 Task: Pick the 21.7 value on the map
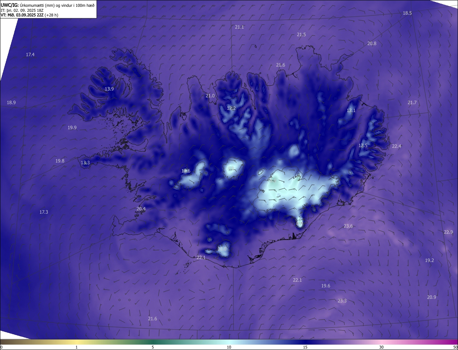coord(412,102)
